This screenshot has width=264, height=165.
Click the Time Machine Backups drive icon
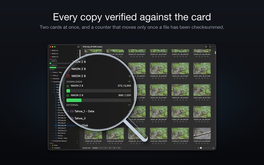(x=52, y=141)
